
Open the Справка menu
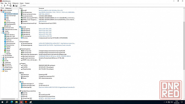click(27, 3)
